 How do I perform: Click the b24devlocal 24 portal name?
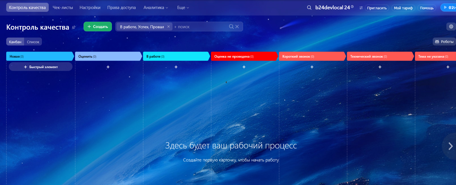coord(333,8)
